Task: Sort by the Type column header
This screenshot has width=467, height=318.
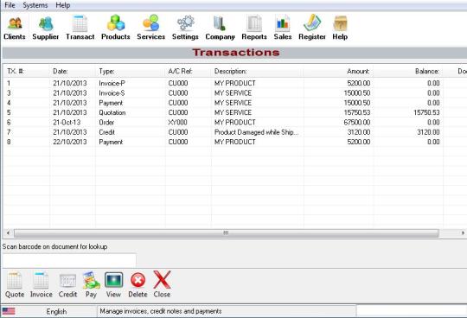Action: click(131, 72)
